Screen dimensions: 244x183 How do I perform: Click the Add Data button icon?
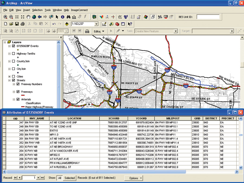pos(67,24)
